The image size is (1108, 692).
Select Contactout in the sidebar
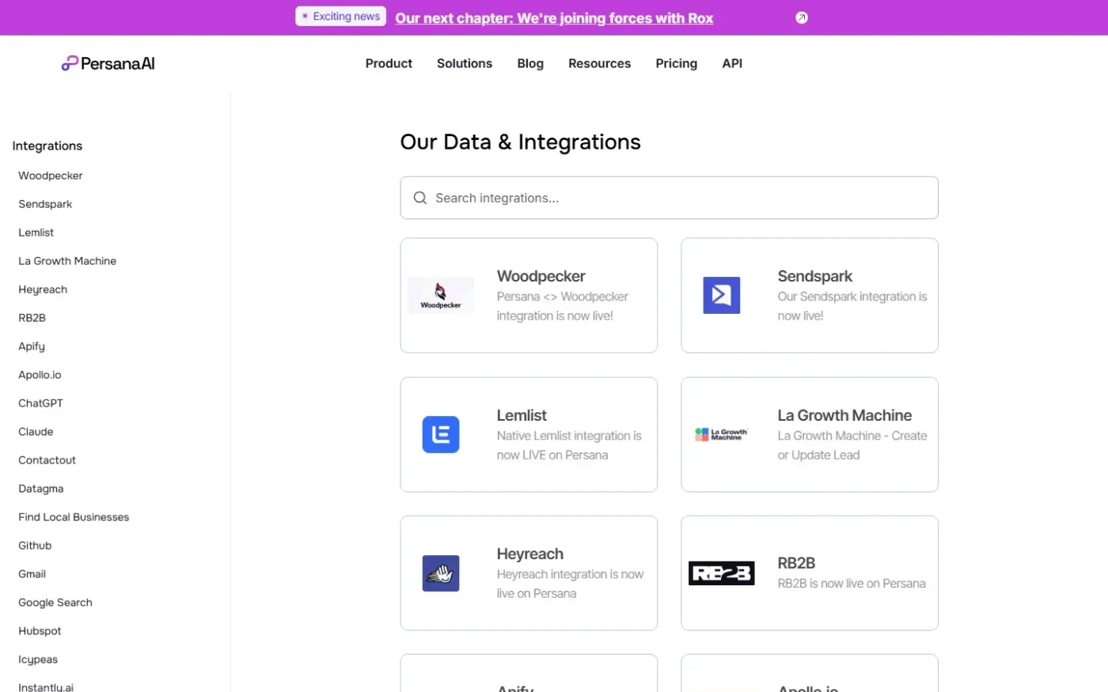pyautogui.click(x=47, y=460)
